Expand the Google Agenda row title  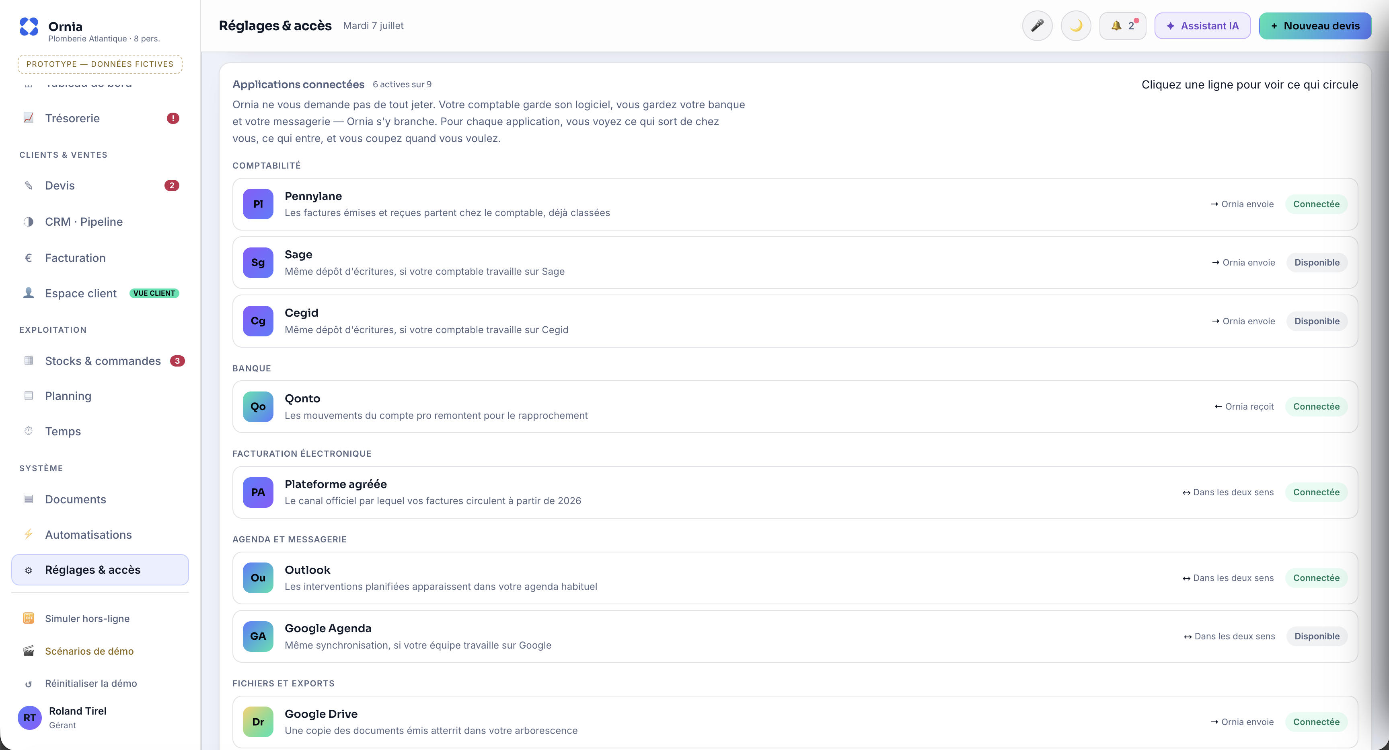pos(328,628)
